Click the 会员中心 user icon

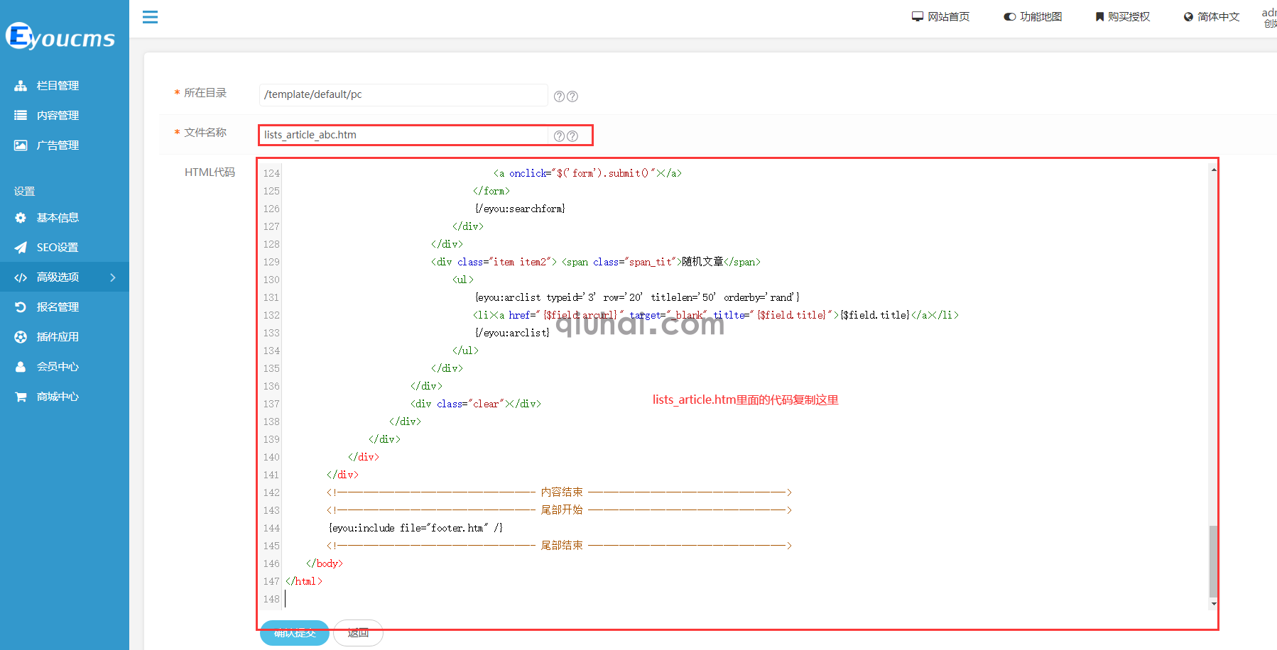coord(21,367)
